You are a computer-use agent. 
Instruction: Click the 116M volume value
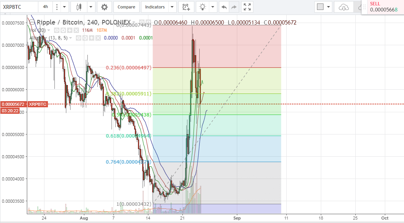coord(87,30)
